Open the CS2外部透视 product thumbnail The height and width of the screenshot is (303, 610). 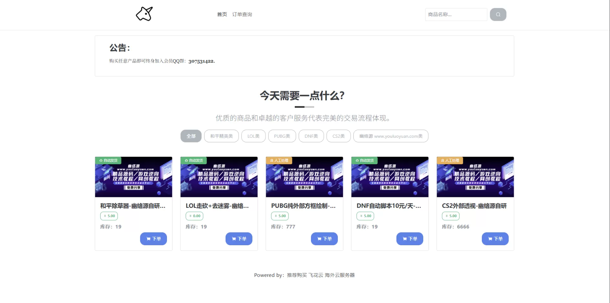point(475,177)
